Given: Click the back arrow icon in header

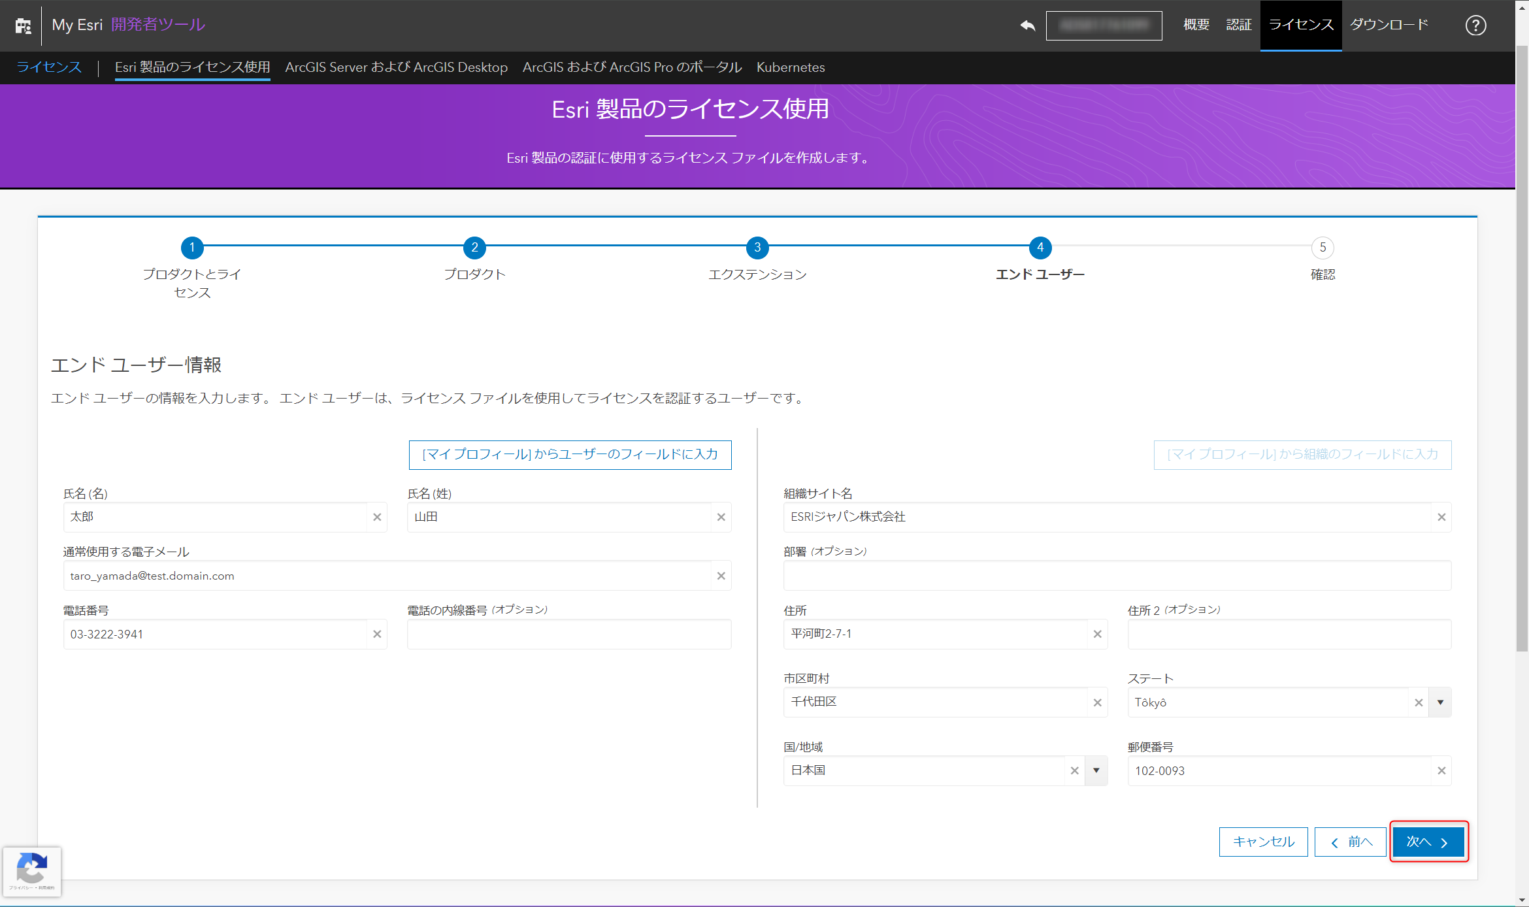Looking at the screenshot, I should 1028,25.
